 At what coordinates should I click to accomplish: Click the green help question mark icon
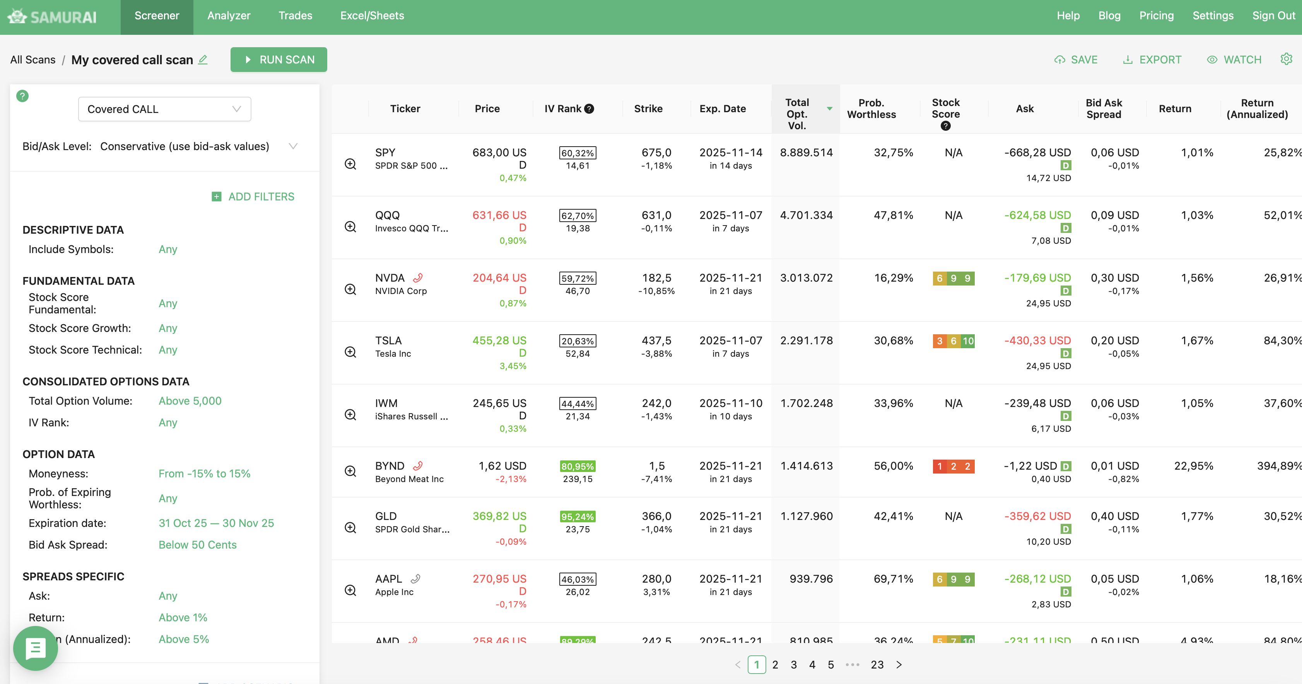[x=22, y=96]
